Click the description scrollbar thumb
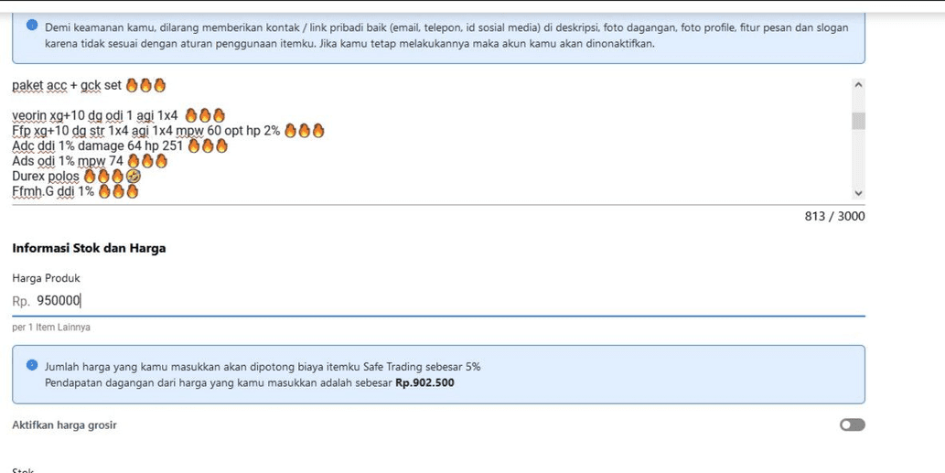The width and height of the screenshot is (945, 473). [x=859, y=121]
